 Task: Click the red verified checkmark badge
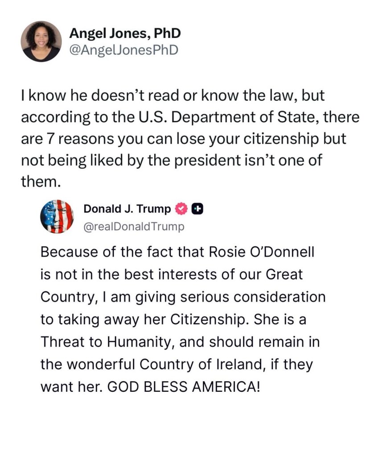(181, 208)
